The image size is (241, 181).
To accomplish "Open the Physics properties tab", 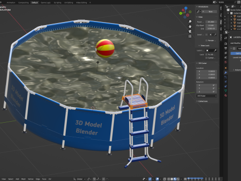I will tap(225, 81).
